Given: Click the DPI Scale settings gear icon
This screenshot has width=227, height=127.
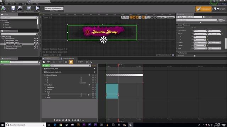Looking at the screenshot, I should 173,55.
